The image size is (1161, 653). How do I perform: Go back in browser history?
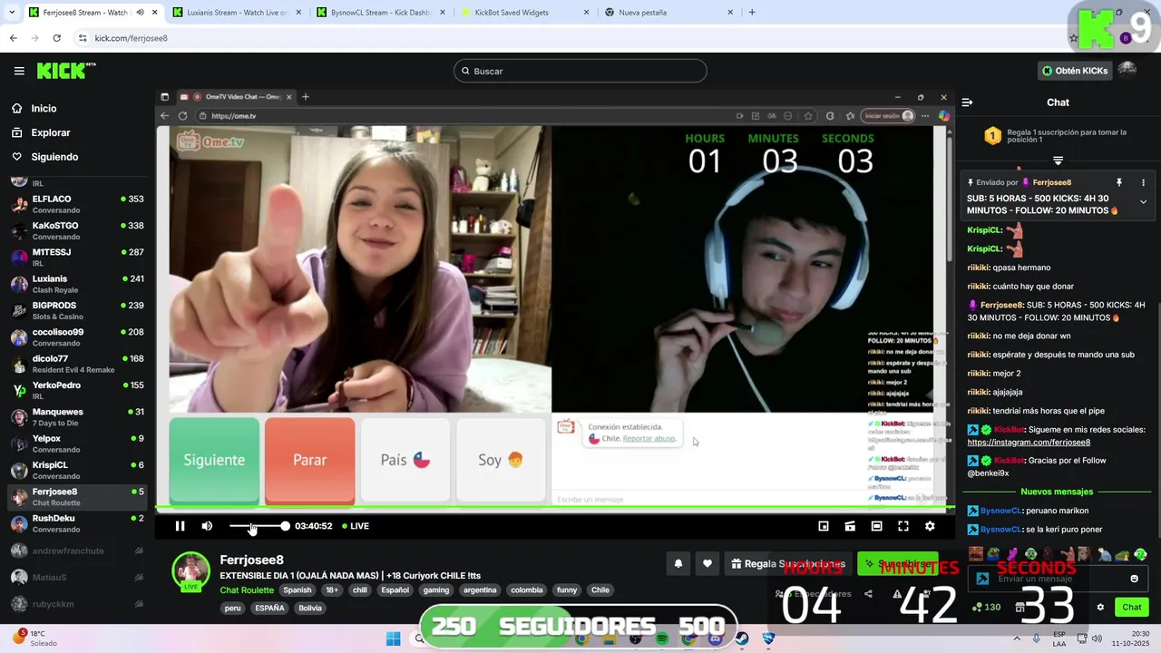tap(13, 38)
